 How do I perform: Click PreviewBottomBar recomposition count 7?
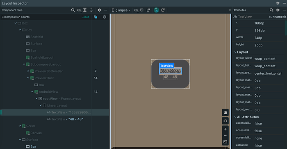96,71
